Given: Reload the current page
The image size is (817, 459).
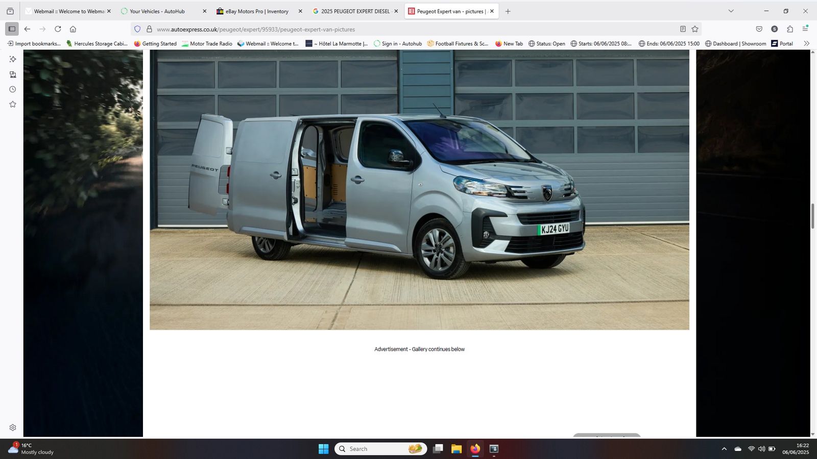Looking at the screenshot, I should click(x=58, y=29).
